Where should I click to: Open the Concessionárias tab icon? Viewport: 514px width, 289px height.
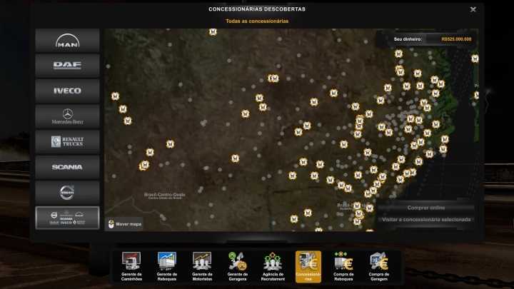point(308,266)
